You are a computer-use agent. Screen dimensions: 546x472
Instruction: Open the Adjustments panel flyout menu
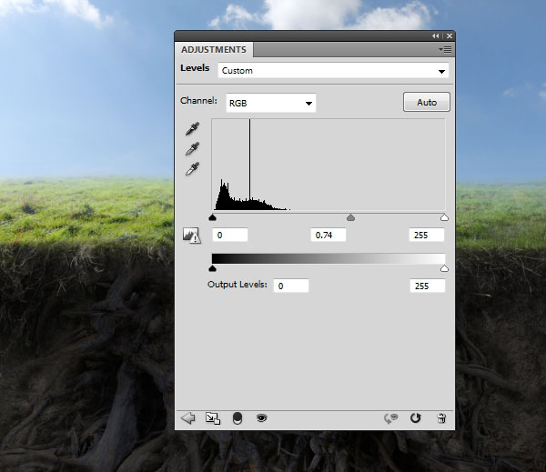pos(445,50)
